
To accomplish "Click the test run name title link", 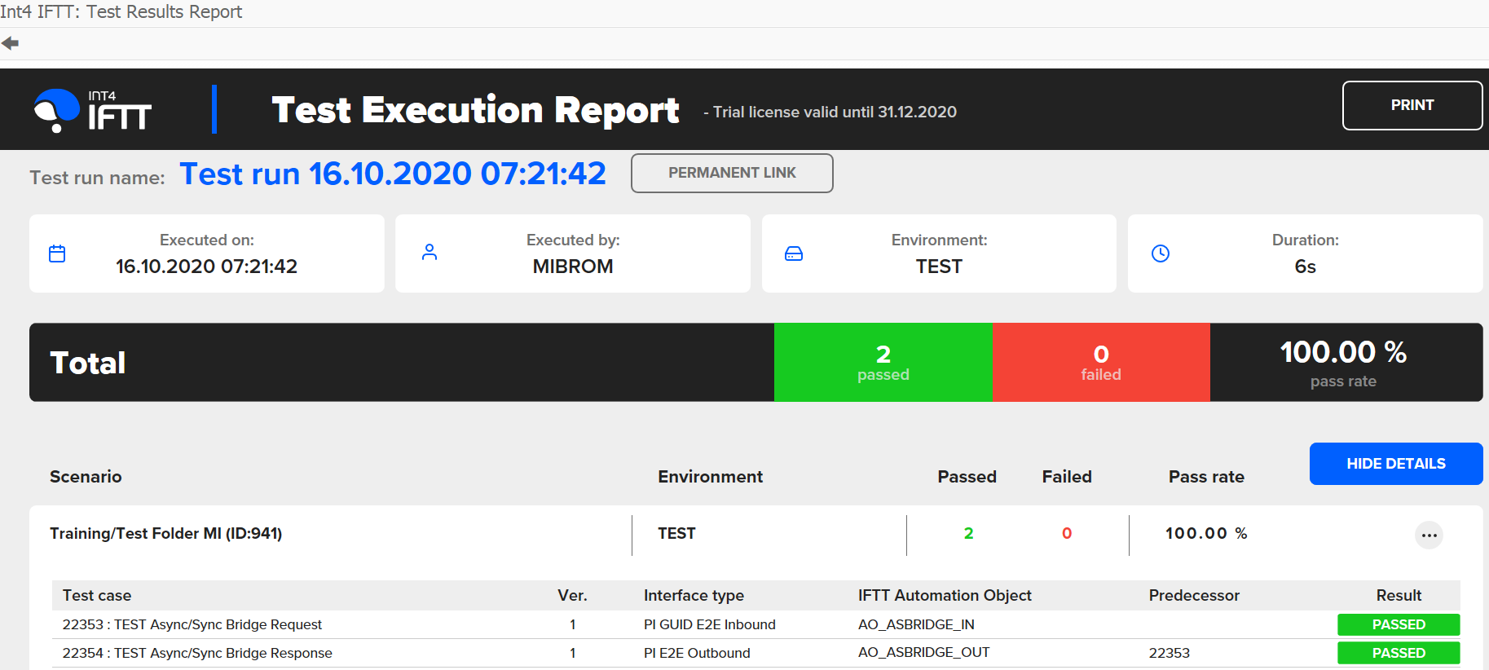I will 393,174.
